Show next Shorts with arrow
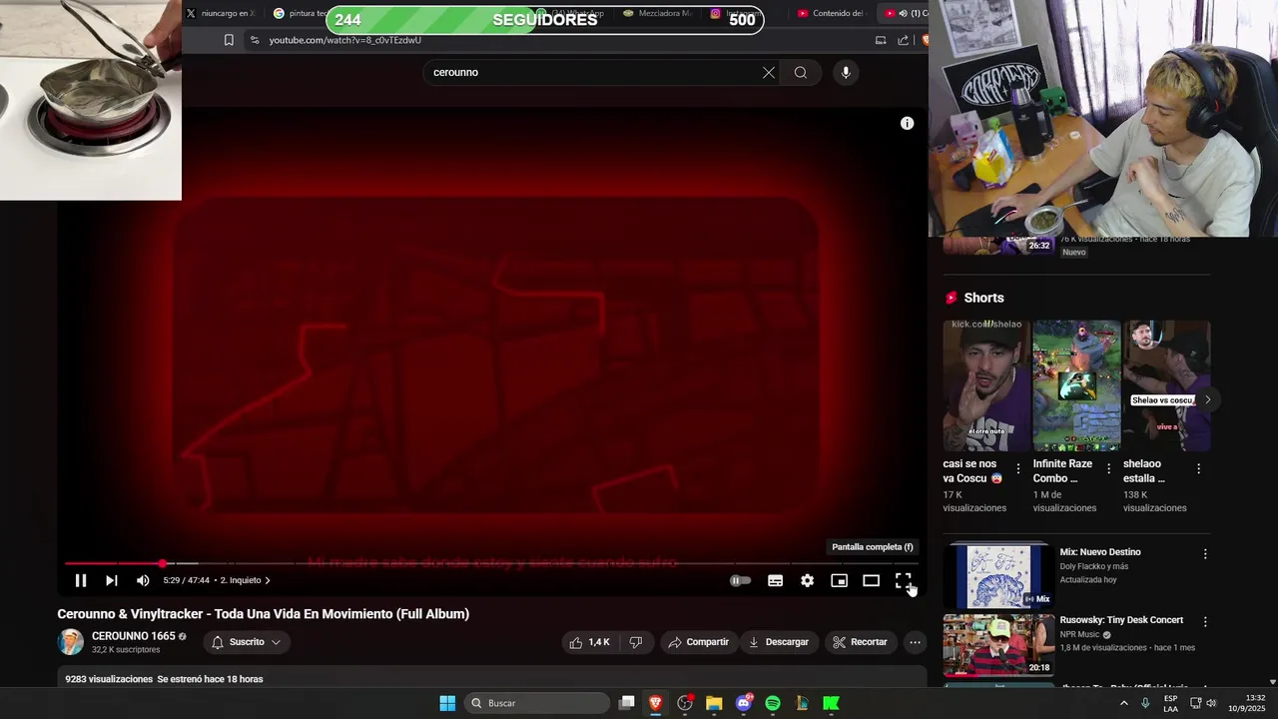The height and width of the screenshot is (719, 1278). [x=1207, y=399]
